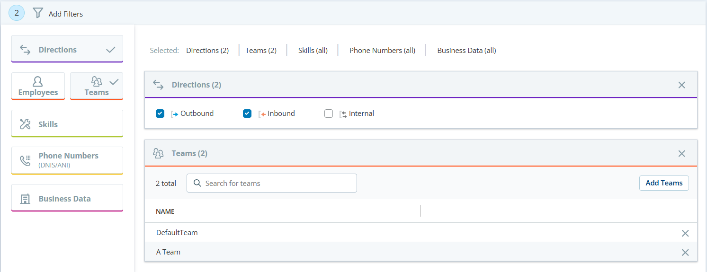The width and height of the screenshot is (707, 272).
Task: Toggle the Directions filter in sidebar
Action: (x=67, y=49)
